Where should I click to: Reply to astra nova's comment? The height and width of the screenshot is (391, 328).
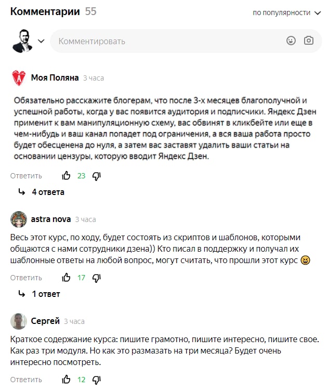pos(26,278)
